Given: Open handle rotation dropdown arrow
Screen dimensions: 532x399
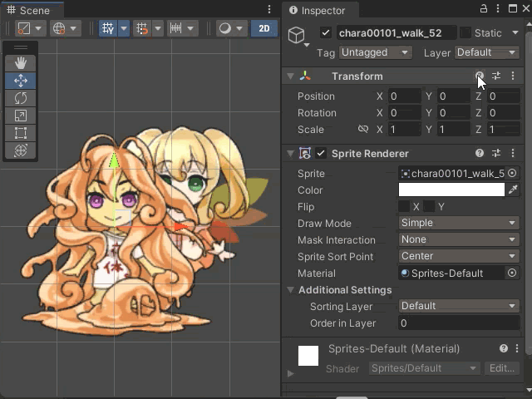Looking at the screenshot, I should [74, 28].
